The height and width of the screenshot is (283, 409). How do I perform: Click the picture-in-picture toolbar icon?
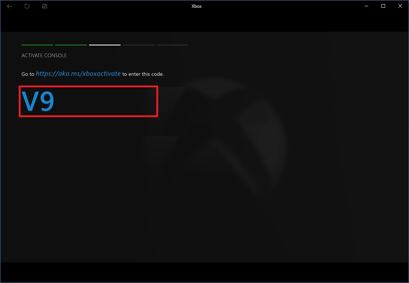click(x=44, y=6)
